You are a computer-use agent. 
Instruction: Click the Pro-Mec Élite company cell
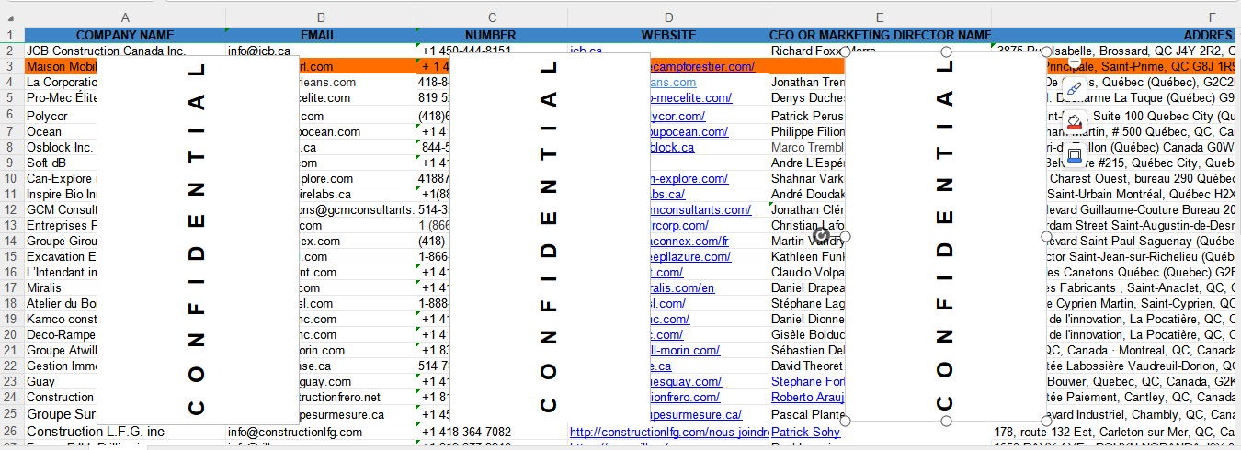click(x=61, y=98)
